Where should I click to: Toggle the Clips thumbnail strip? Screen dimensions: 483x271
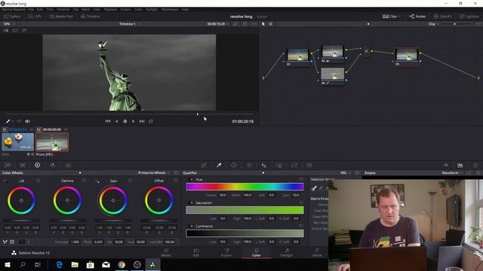tap(389, 17)
